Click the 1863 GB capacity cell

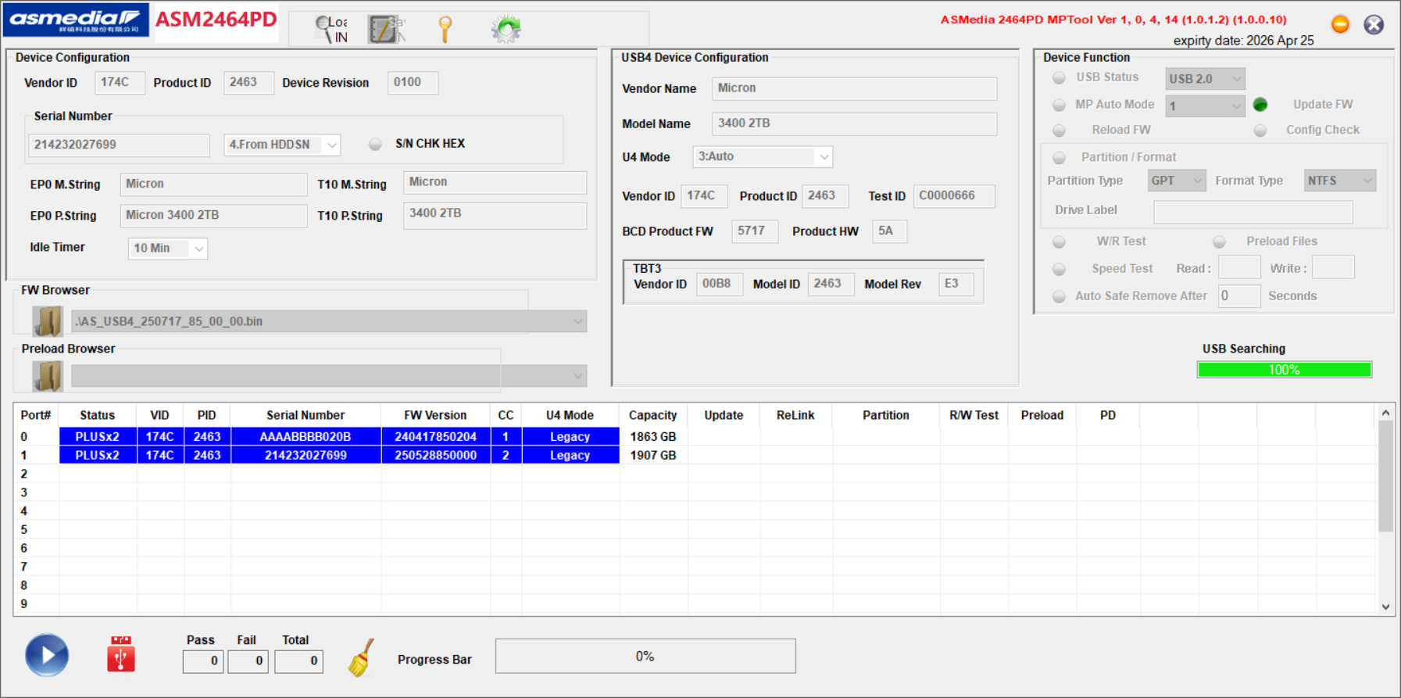tap(652, 437)
